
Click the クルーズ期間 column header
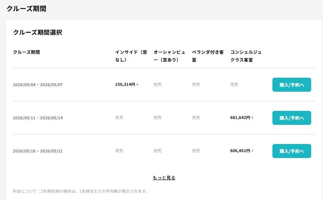tap(26, 52)
